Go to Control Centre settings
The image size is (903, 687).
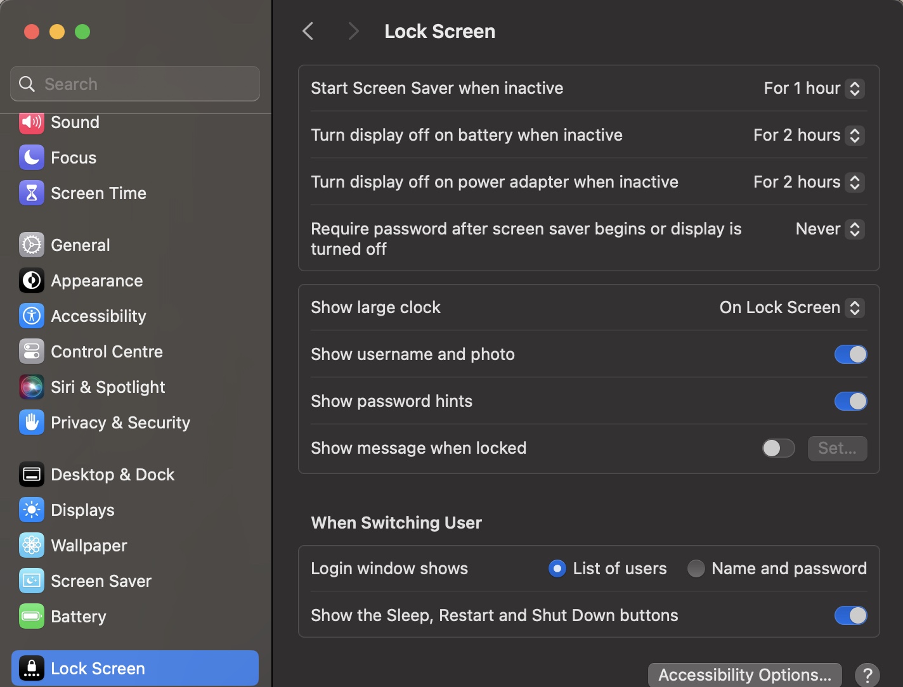click(107, 352)
